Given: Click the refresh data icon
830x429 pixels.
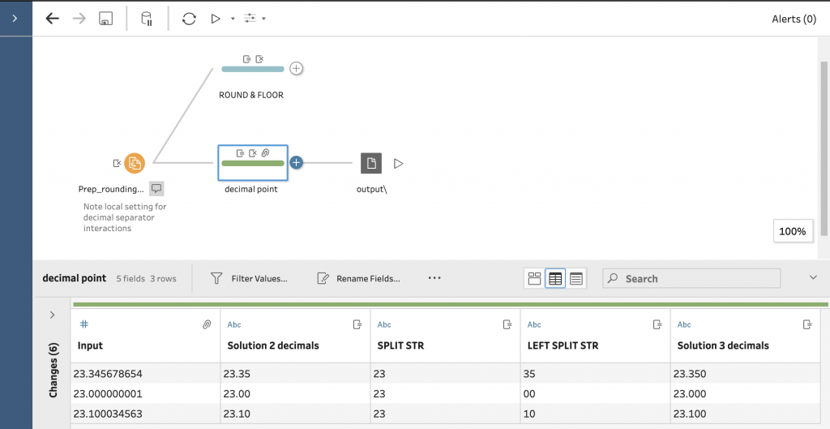Looking at the screenshot, I should [189, 19].
